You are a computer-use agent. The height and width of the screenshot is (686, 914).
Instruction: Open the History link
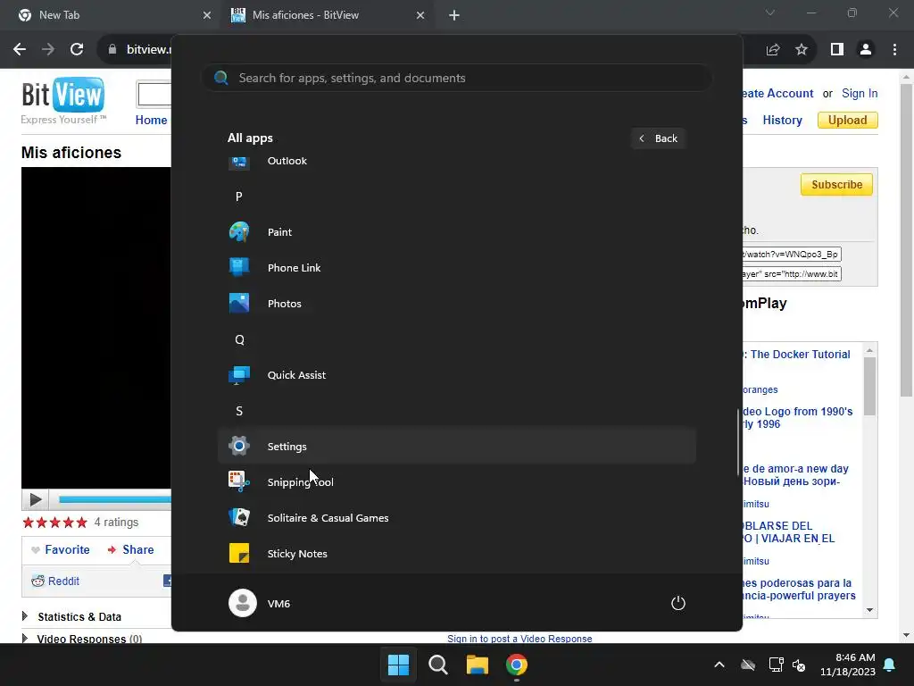782,120
